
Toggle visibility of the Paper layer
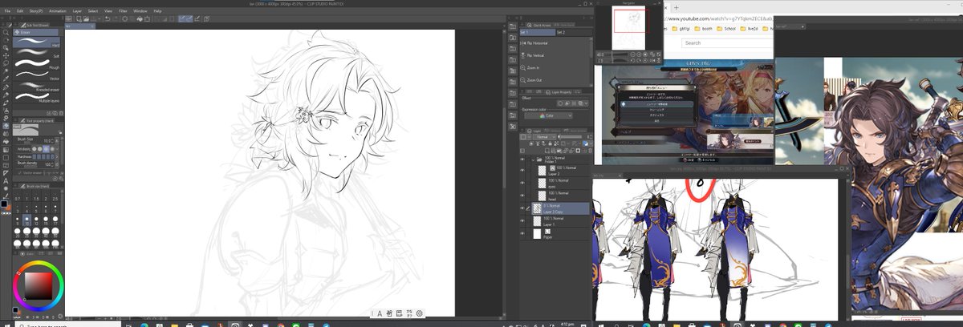[522, 233]
